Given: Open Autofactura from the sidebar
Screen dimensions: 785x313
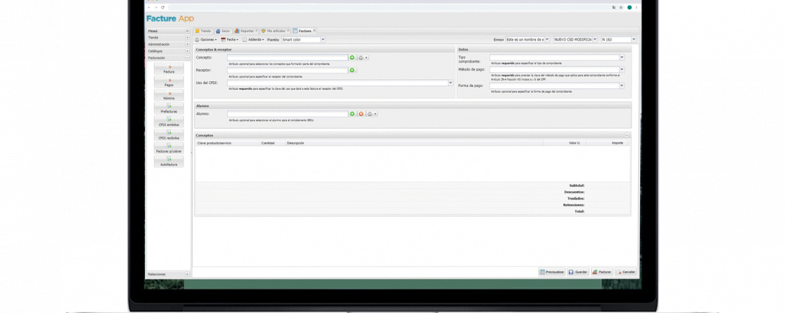Looking at the screenshot, I should 169,162.
